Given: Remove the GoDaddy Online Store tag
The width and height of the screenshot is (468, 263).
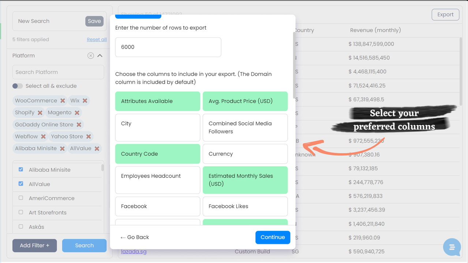Looking at the screenshot, I should (x=79, y=125).
